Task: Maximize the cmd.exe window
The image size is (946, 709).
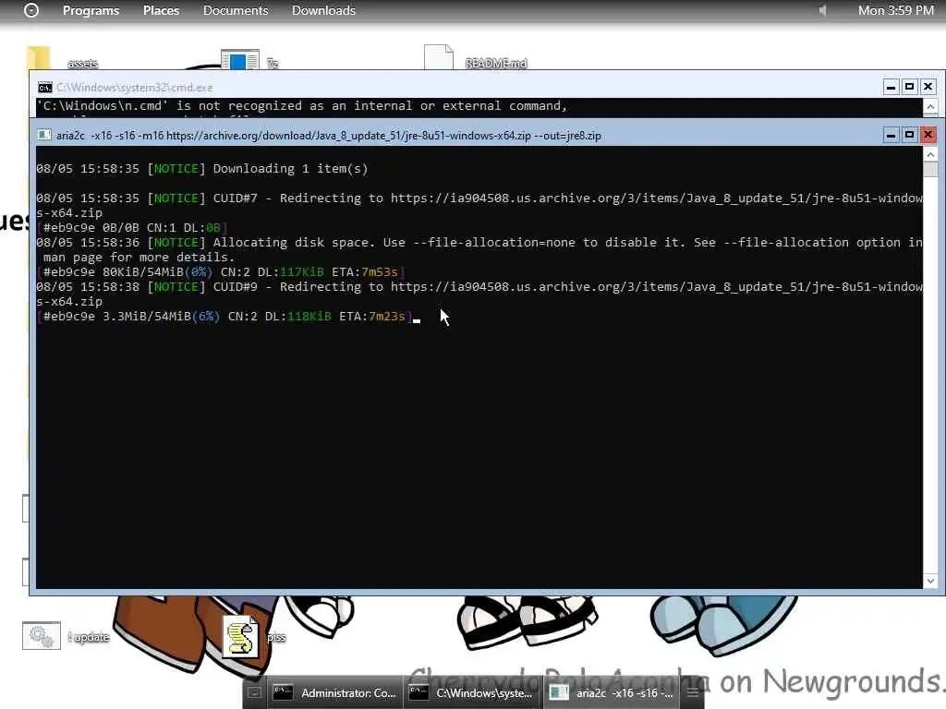Action: coord(909,87)
